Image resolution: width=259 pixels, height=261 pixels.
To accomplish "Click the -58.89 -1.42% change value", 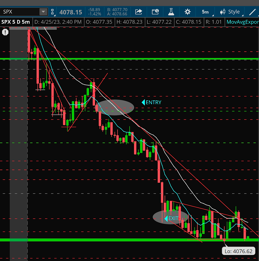I will 94,12.
